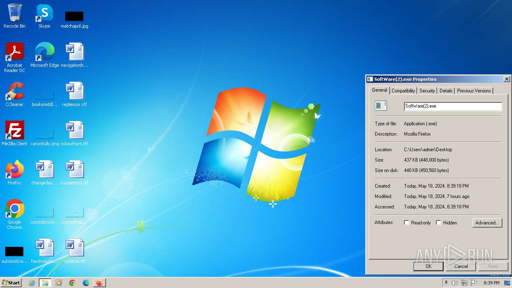Open Firefox from the taskbar
This screenshot has width=512, height=288.
coord(99,283)
